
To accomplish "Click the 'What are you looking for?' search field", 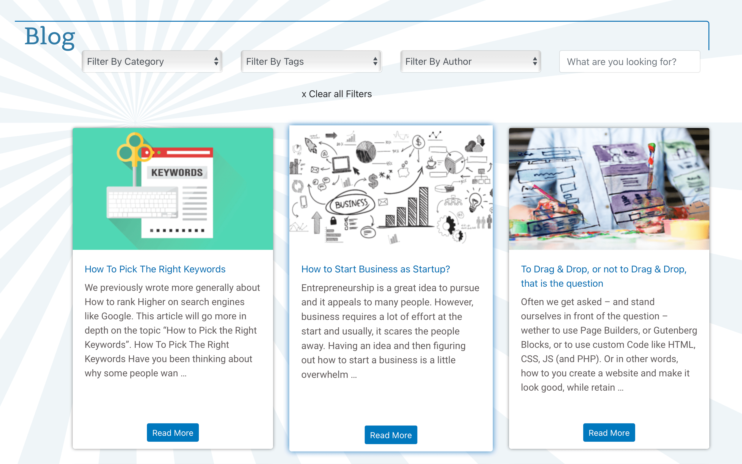I will pos(630,62).
